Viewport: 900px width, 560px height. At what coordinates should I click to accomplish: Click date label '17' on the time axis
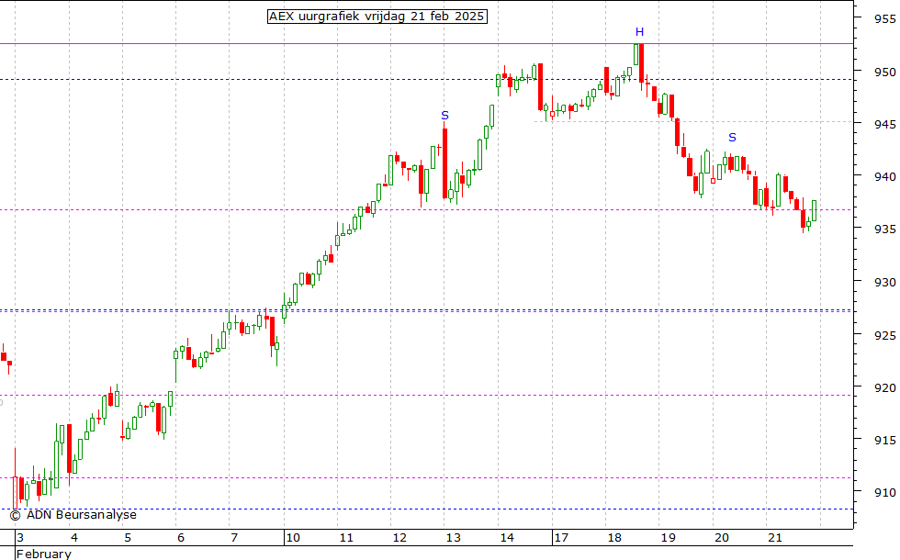(x=561, y=538)
